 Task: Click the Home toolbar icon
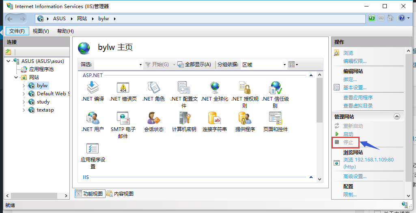[x=390, y=18]
